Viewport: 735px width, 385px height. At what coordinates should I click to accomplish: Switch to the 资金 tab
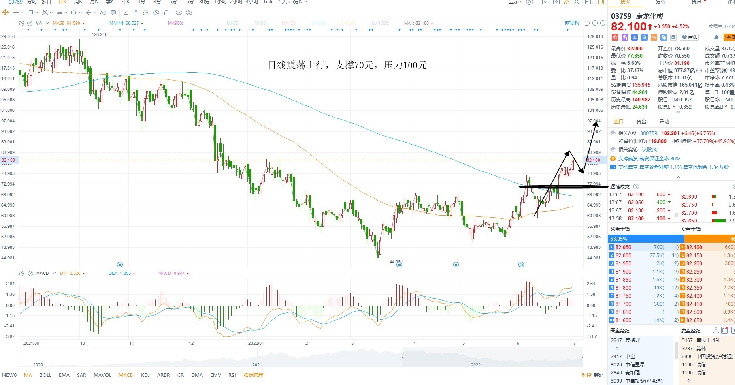641,121
